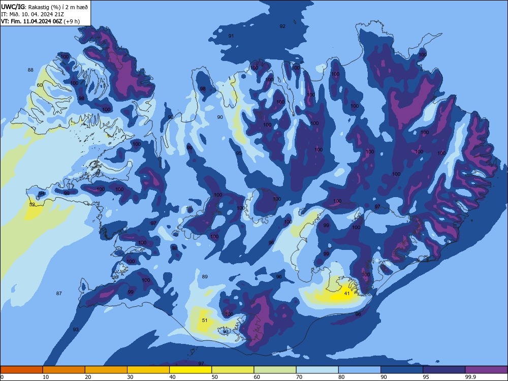The image size is (508, 381).
Task: Click the map value 89 in the southern lowlands
Action: pos(205,277)
